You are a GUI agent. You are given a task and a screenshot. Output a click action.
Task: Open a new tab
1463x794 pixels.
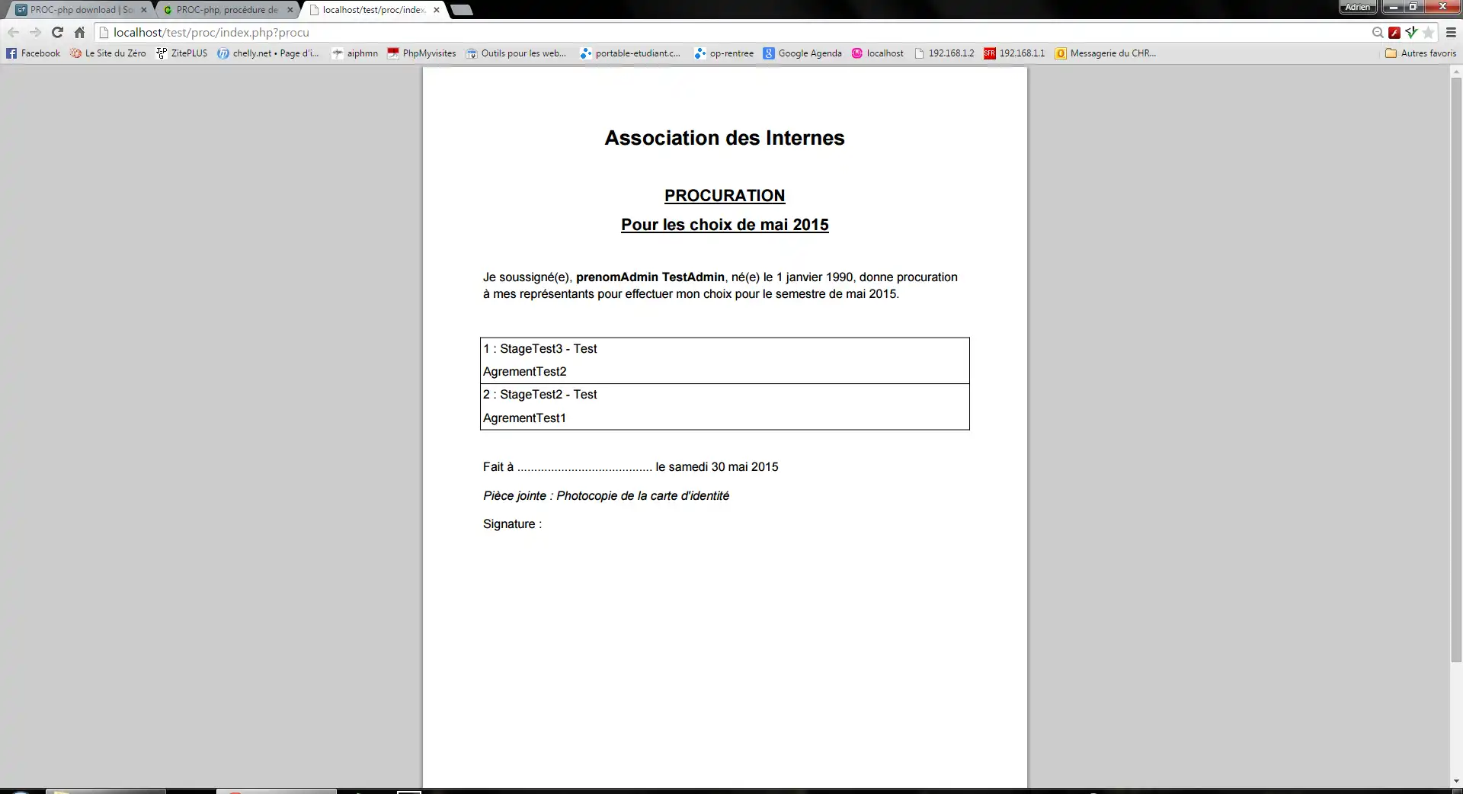click(x=462, y=10)
